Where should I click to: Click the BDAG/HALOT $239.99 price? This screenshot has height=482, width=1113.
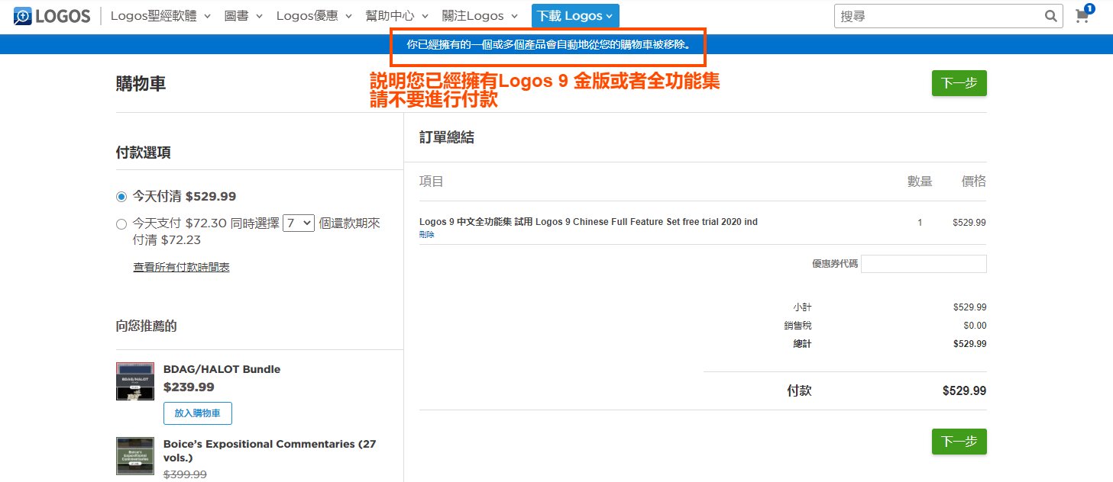click(x=189, y=387)
